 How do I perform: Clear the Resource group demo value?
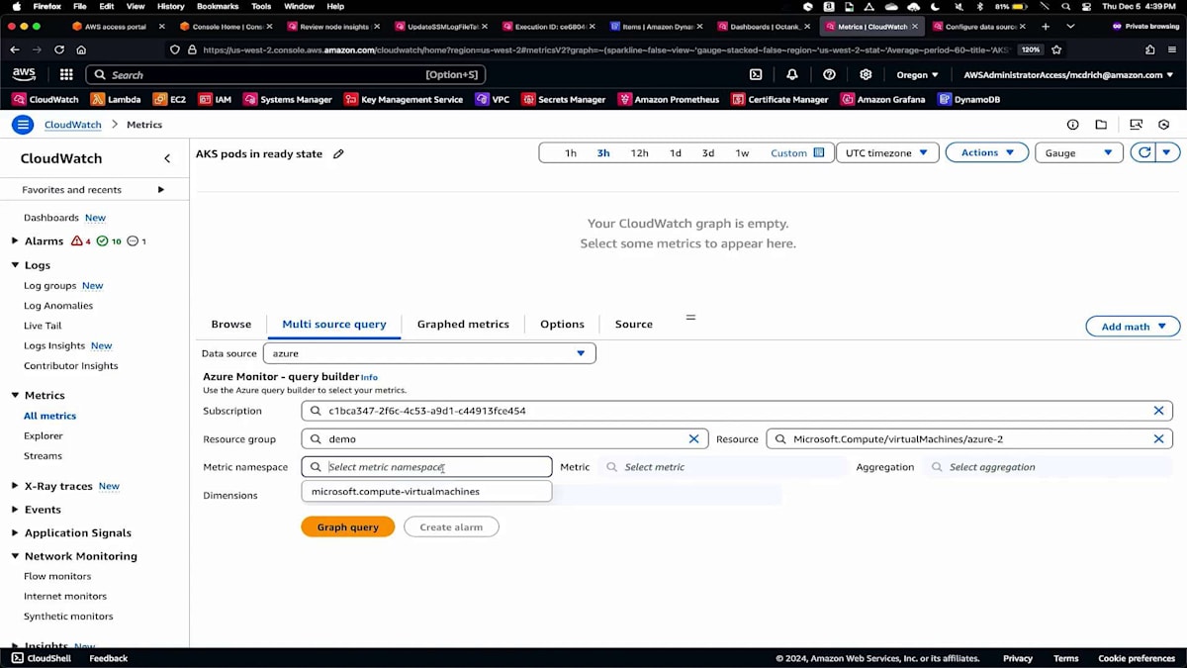[x=693, y=438]
